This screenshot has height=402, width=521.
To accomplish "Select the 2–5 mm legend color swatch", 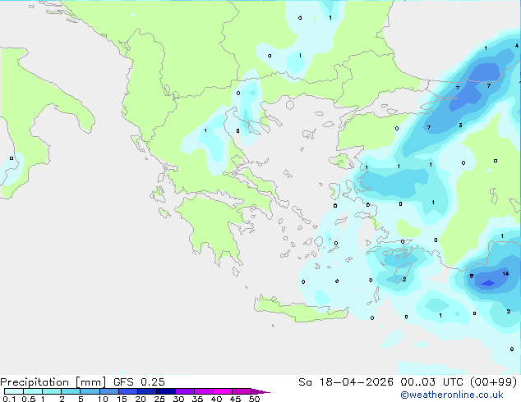I will pyautogui.click(x=71, y=391).
